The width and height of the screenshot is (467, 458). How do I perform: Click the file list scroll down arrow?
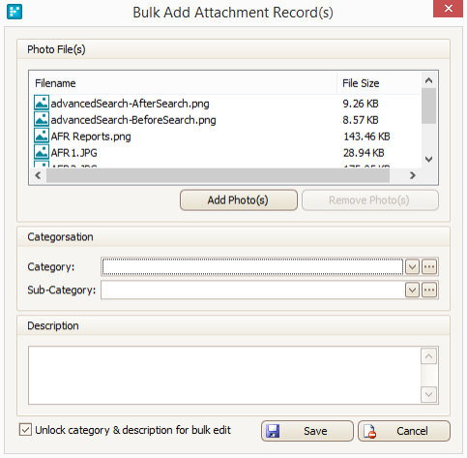coord(428,159)
